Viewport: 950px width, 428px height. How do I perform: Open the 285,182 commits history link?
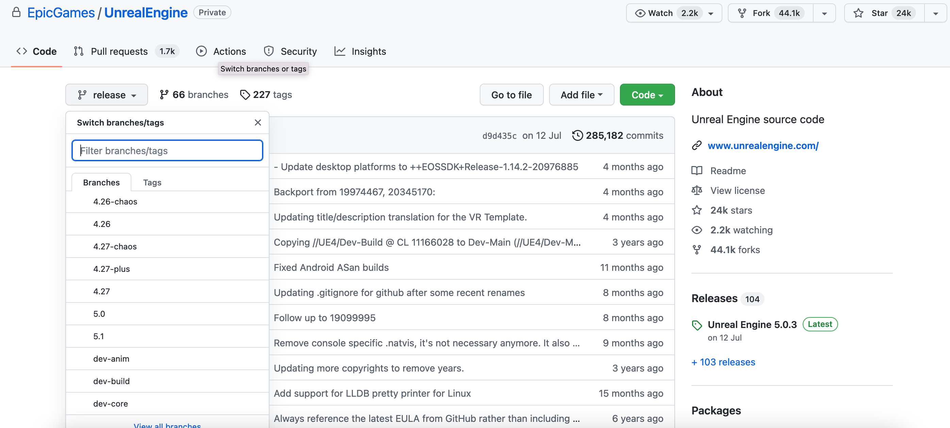tap(618, 136)
